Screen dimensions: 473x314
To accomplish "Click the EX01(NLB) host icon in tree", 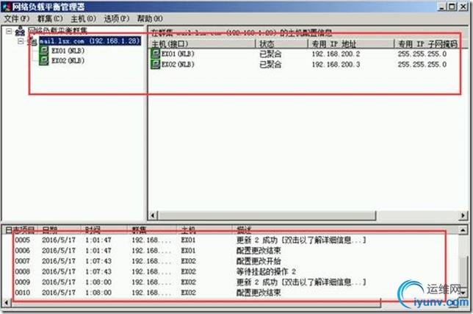I will click(44, 51).
